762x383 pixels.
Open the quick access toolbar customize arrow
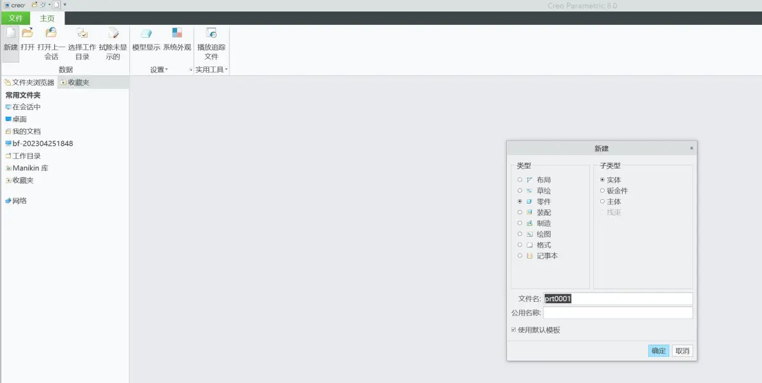[x=65, y=5]
